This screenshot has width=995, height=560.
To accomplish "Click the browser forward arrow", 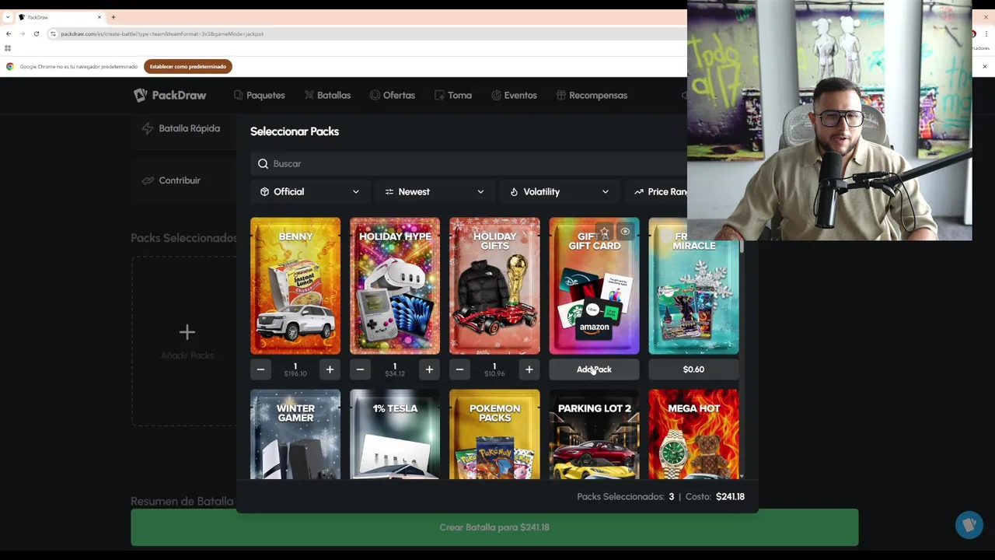I will pyautogui.click(x=22, y=33).
